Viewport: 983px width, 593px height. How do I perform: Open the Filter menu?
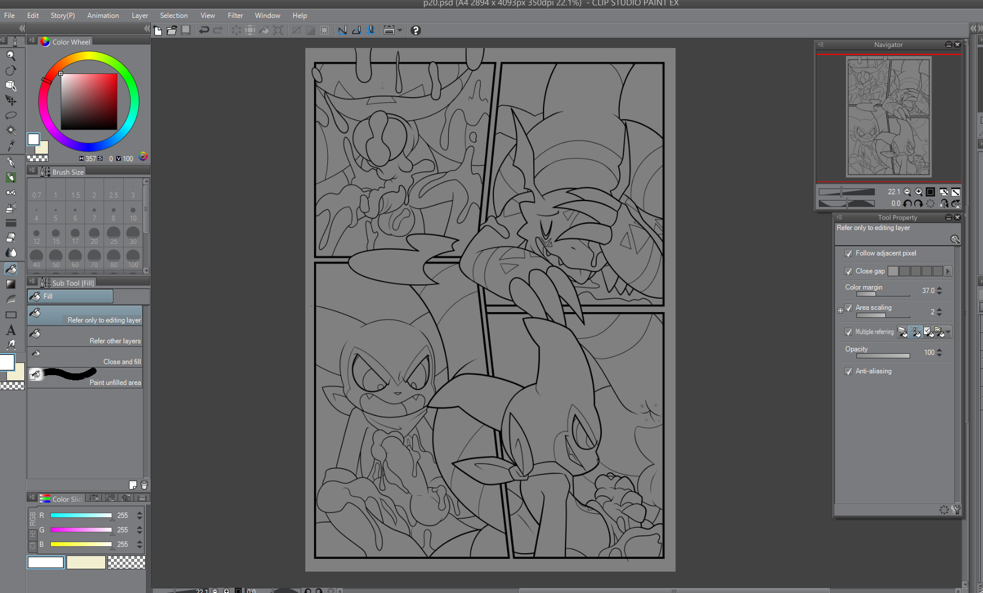pos(235,16)
